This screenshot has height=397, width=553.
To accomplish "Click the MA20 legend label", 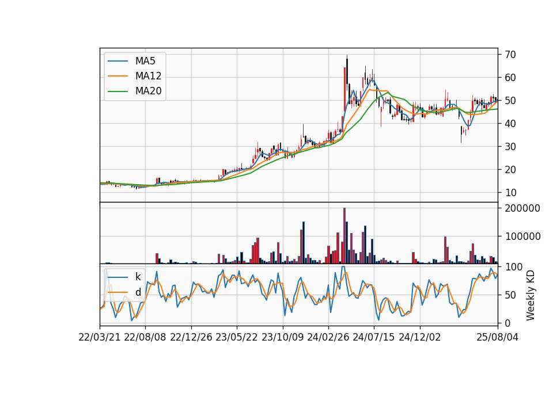I will coord(148,91).
